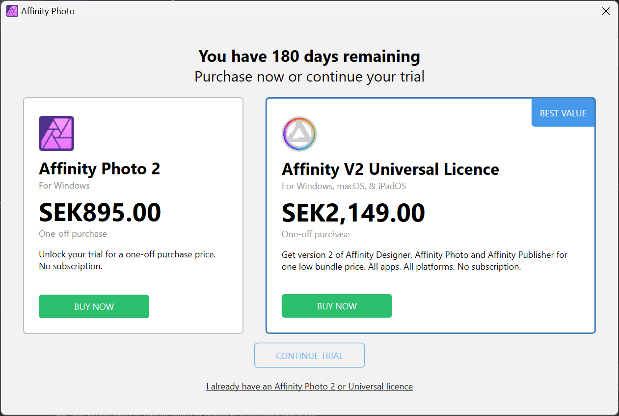
Task: Click the 'You have 180 days remaining' heading
Action: [x=309, y=56]
